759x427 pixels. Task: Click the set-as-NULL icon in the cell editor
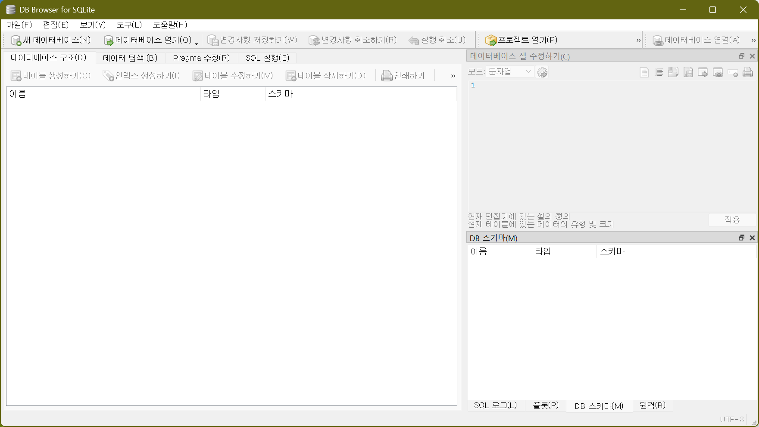(x=733, y=72)
